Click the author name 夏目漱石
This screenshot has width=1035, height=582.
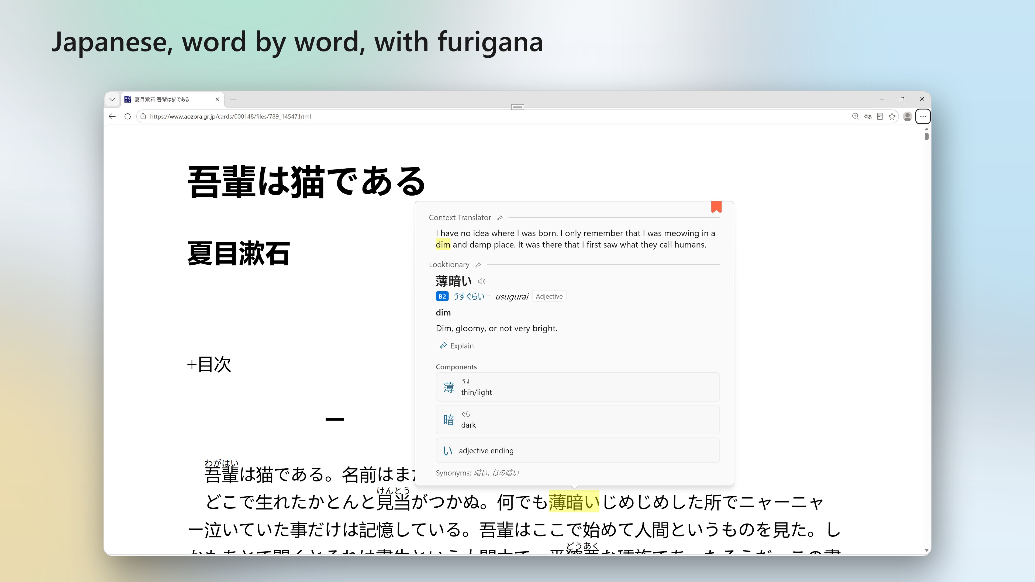click(x=239, y=254)
